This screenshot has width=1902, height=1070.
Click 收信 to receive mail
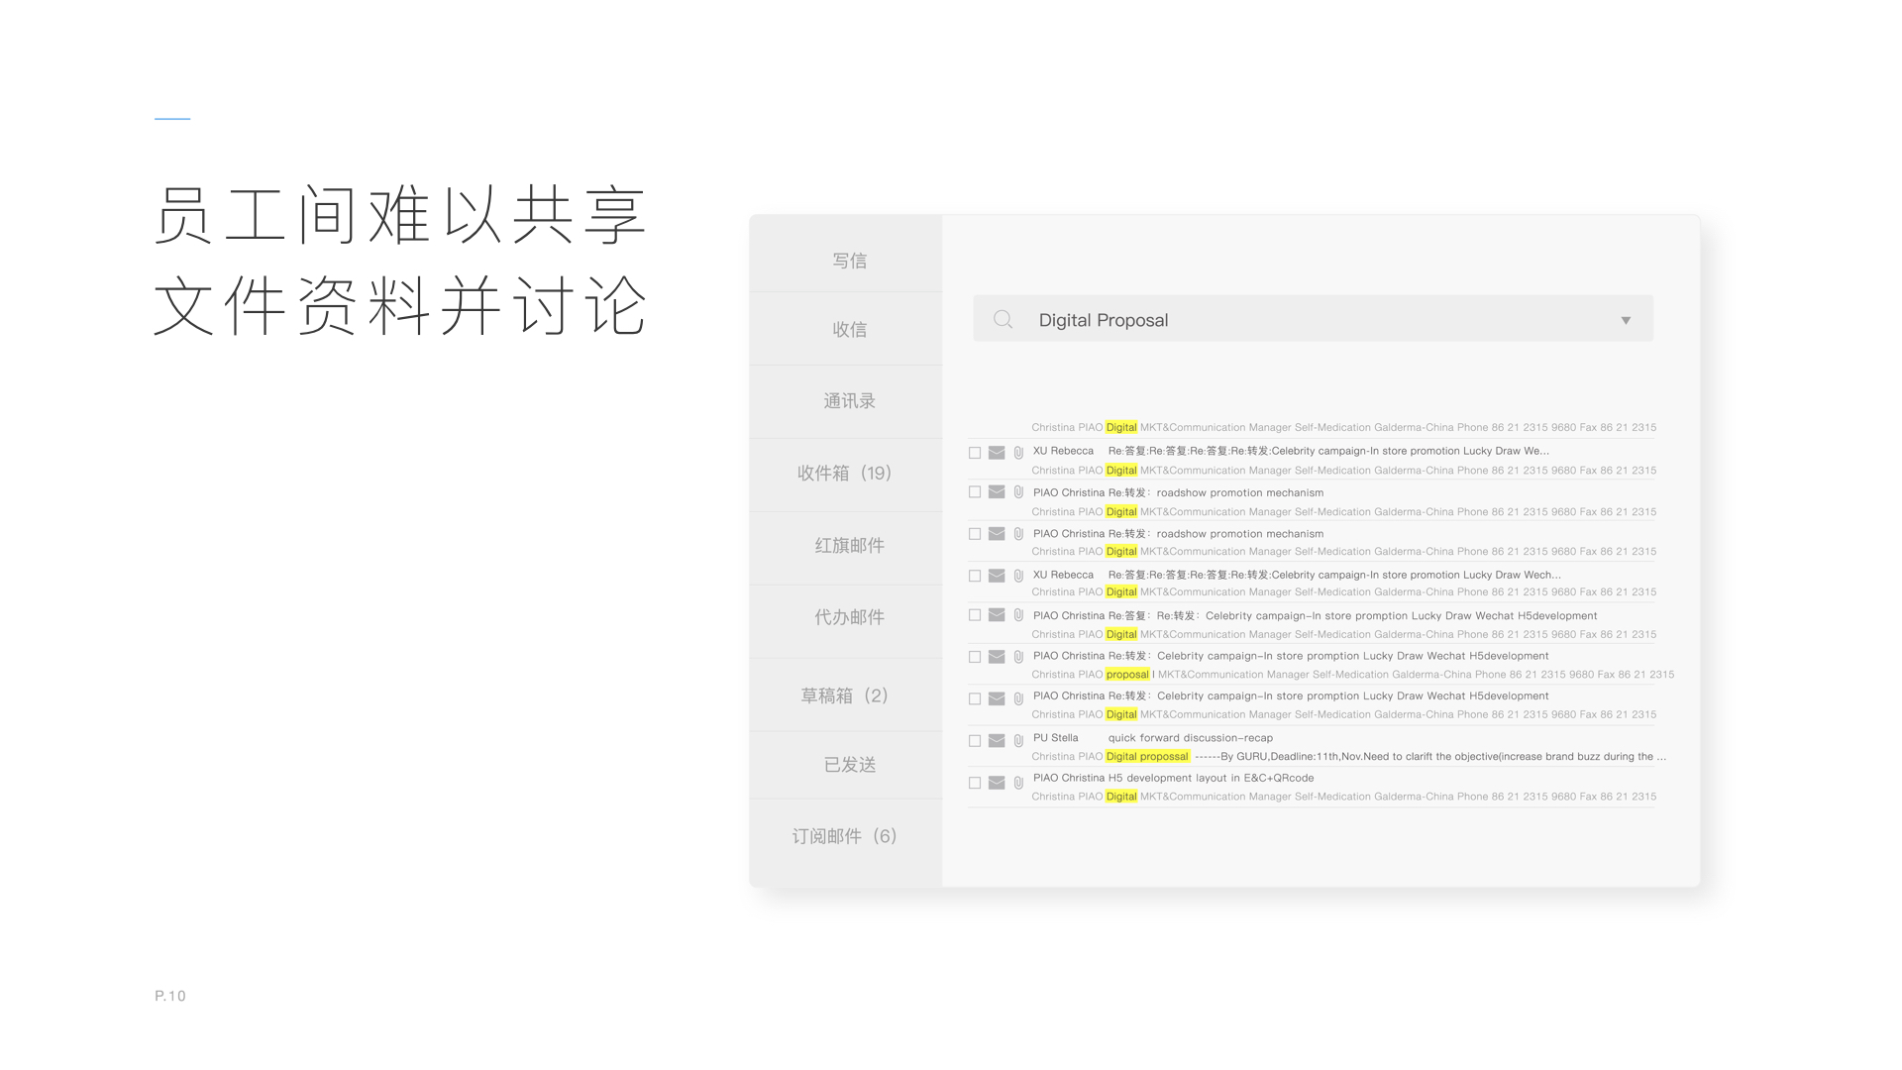849,329
